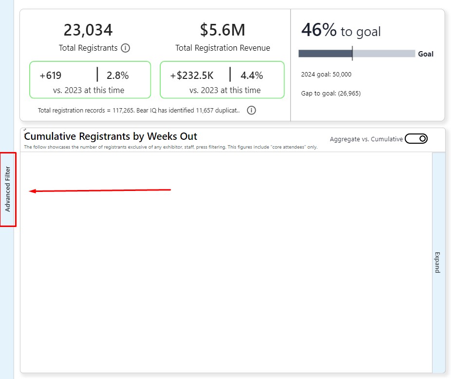Toggle Aggregate vs. Cumulative switch

click(416, 139)
